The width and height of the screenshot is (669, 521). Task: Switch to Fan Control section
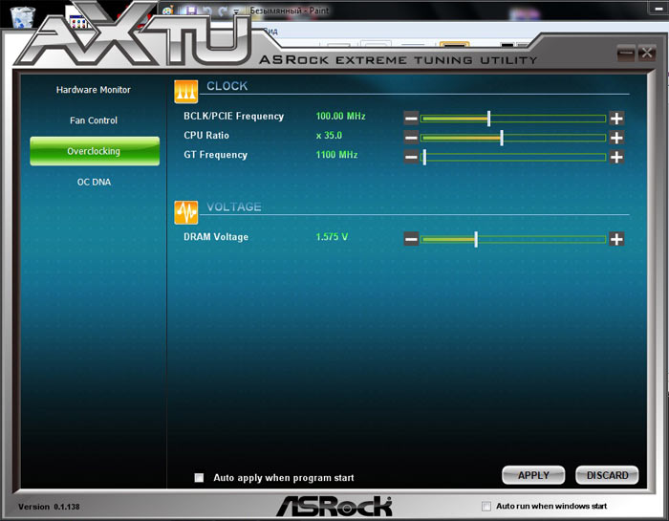pyautogui.click(x=94, y=120)
